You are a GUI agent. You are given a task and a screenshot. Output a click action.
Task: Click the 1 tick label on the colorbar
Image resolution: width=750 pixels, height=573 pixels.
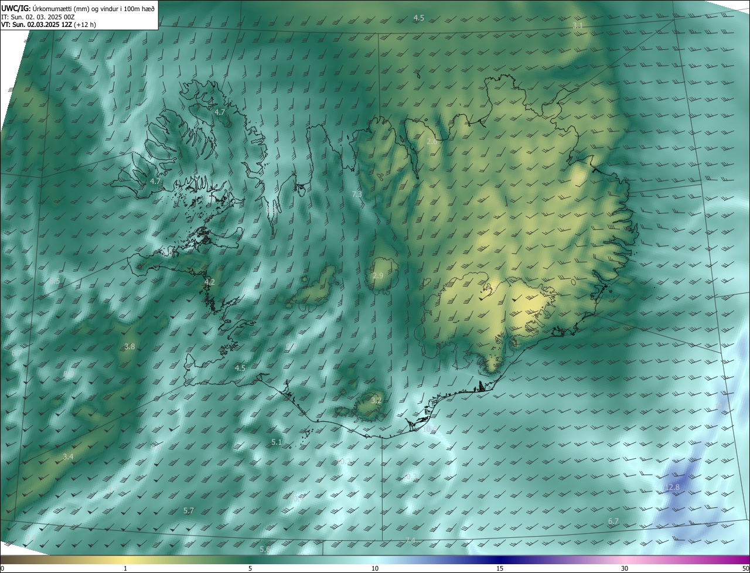coord(125,568)
